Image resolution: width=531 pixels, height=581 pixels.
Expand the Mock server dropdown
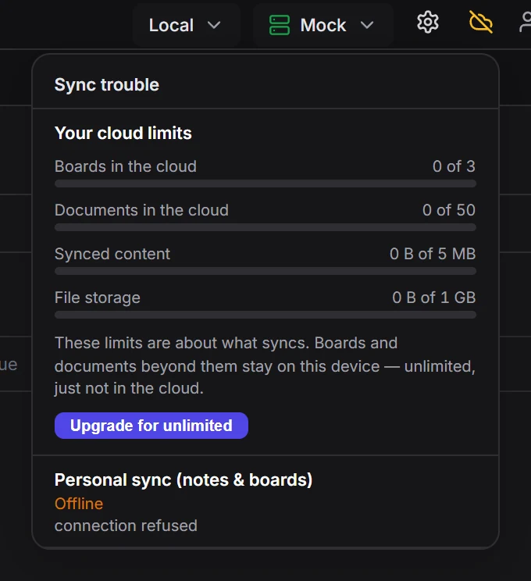pos(323,25)
